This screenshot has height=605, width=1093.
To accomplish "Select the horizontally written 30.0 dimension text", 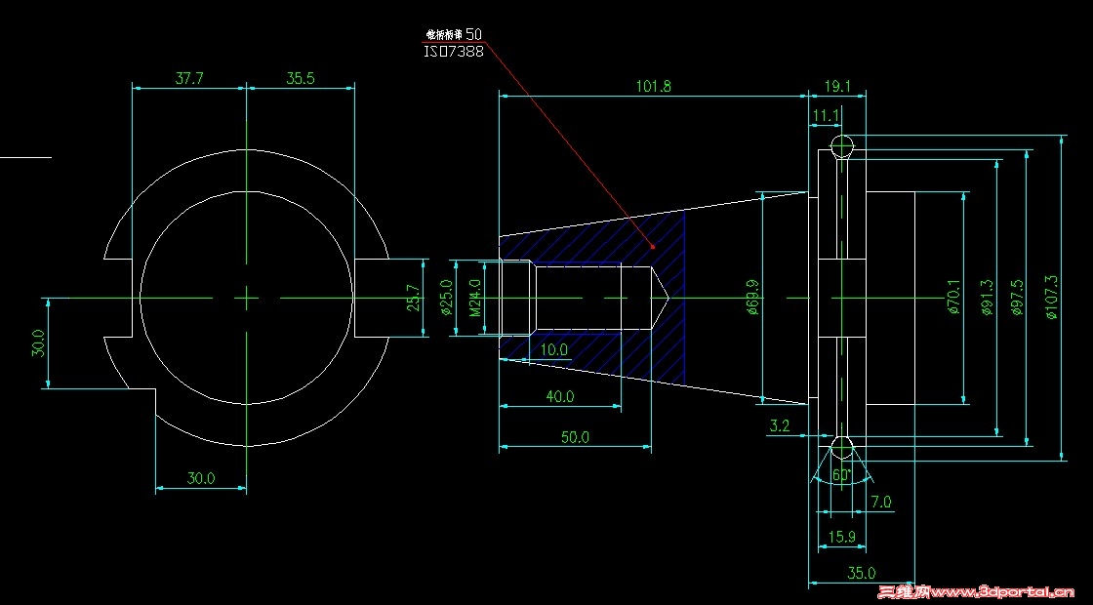I will pyautogui.click(x=201, y=479).
